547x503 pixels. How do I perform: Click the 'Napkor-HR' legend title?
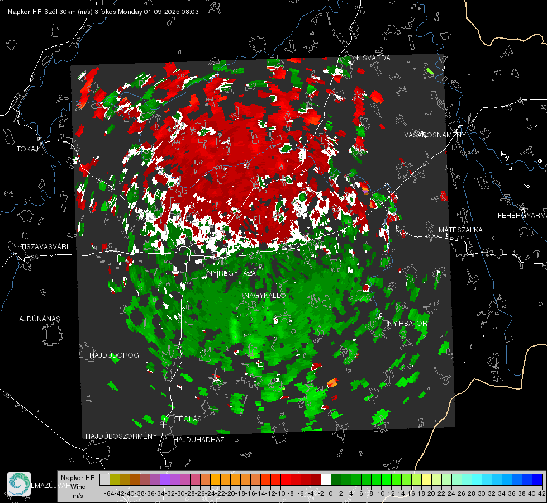point(78,478)
